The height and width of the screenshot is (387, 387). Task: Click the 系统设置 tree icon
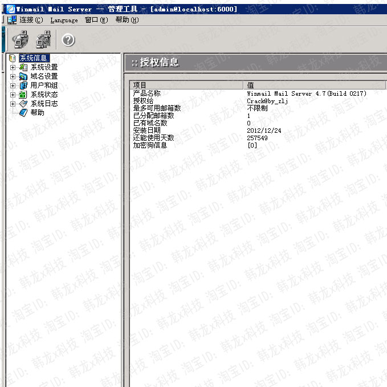coord(23,67)
